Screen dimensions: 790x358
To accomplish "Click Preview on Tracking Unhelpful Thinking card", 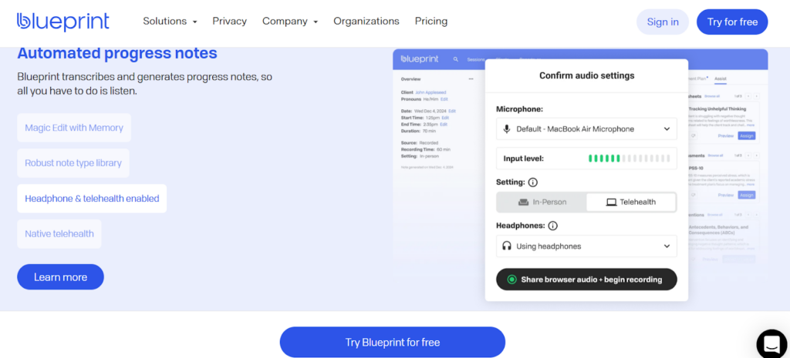I will 725,136.
